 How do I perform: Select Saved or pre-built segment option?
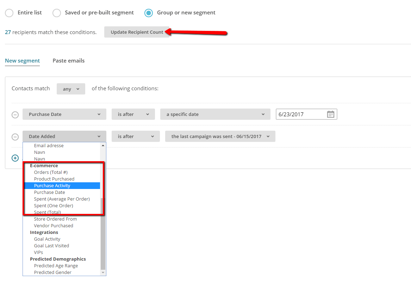click(x=57, y=13)
